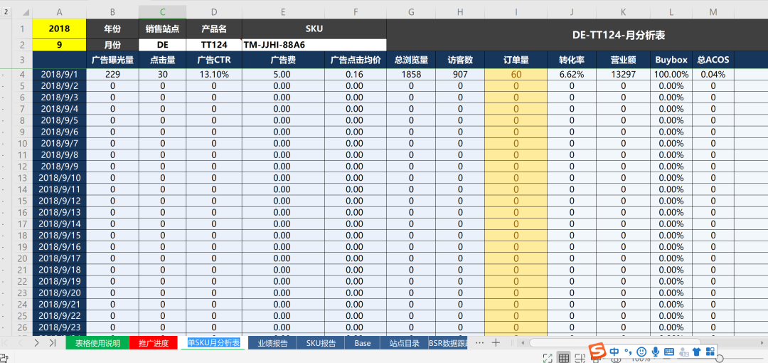Click the Sogou input method S logo
Viewport: 768px width, 363px height.
point(597,351)
